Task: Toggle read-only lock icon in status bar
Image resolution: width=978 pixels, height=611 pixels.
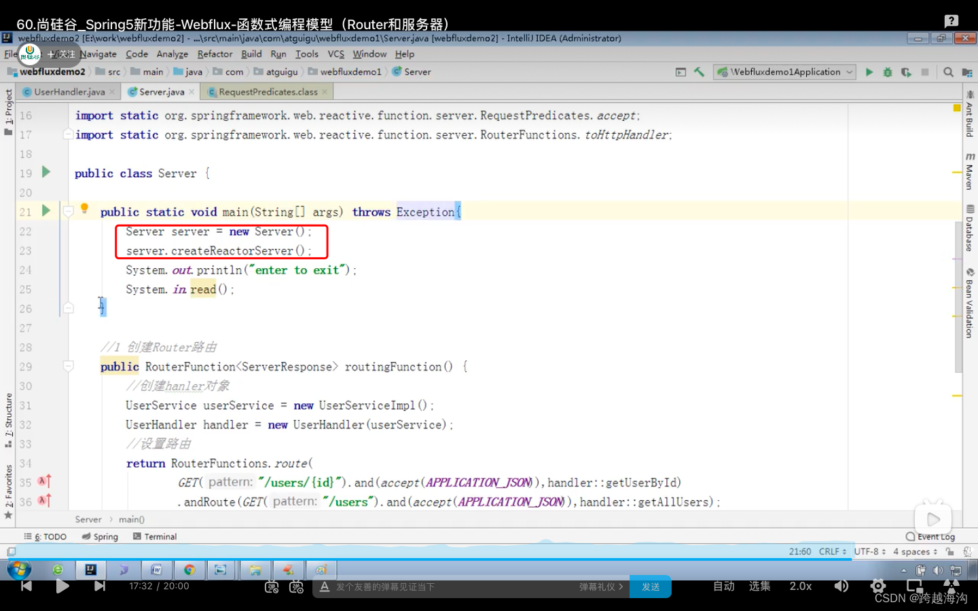Action: [950, 552]
